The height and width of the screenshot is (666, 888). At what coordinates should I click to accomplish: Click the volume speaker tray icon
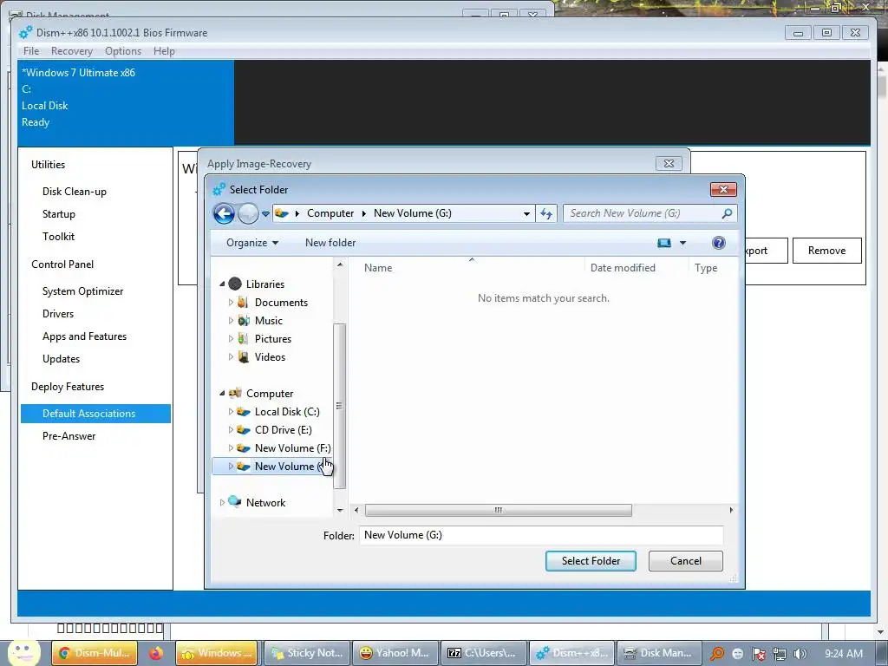[x=800, y=654]
